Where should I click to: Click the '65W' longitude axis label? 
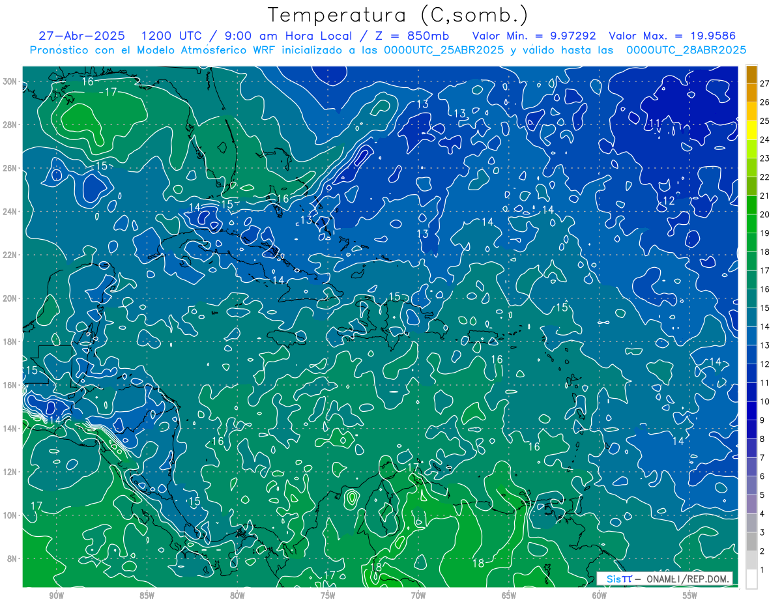tap(509, 596)
